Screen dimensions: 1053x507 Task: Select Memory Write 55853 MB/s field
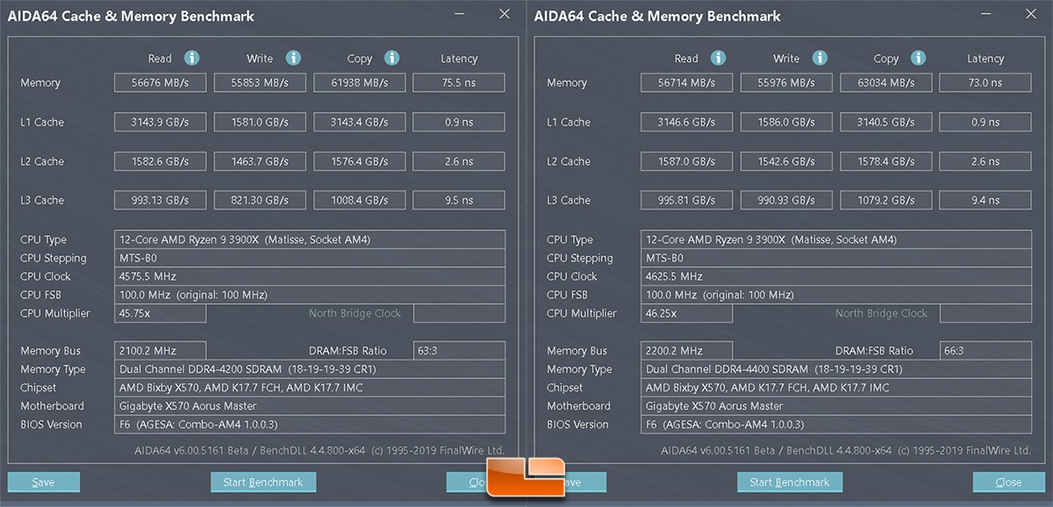tap(261, 82)
